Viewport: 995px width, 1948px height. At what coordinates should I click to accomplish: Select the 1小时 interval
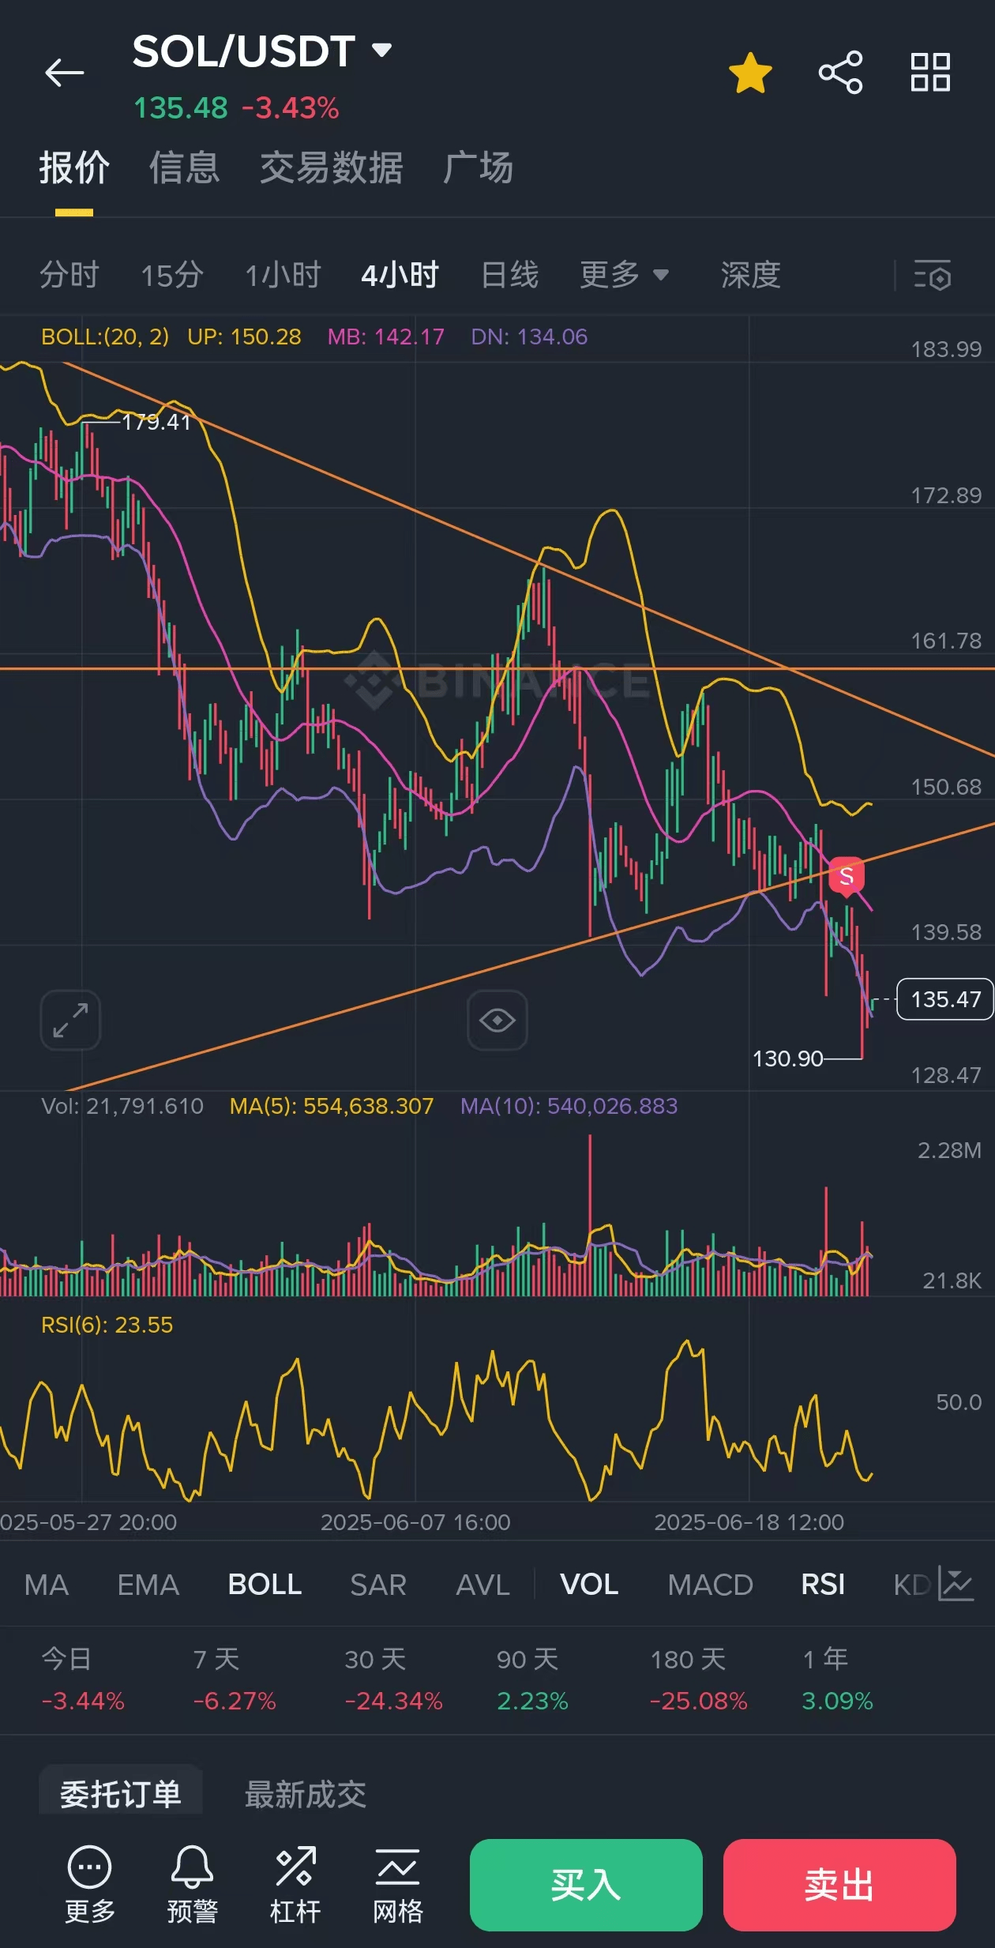pyautogui.click(x=283, y=275)
